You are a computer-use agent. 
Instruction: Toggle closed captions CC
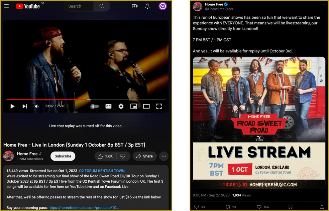[x=108, y=107]
